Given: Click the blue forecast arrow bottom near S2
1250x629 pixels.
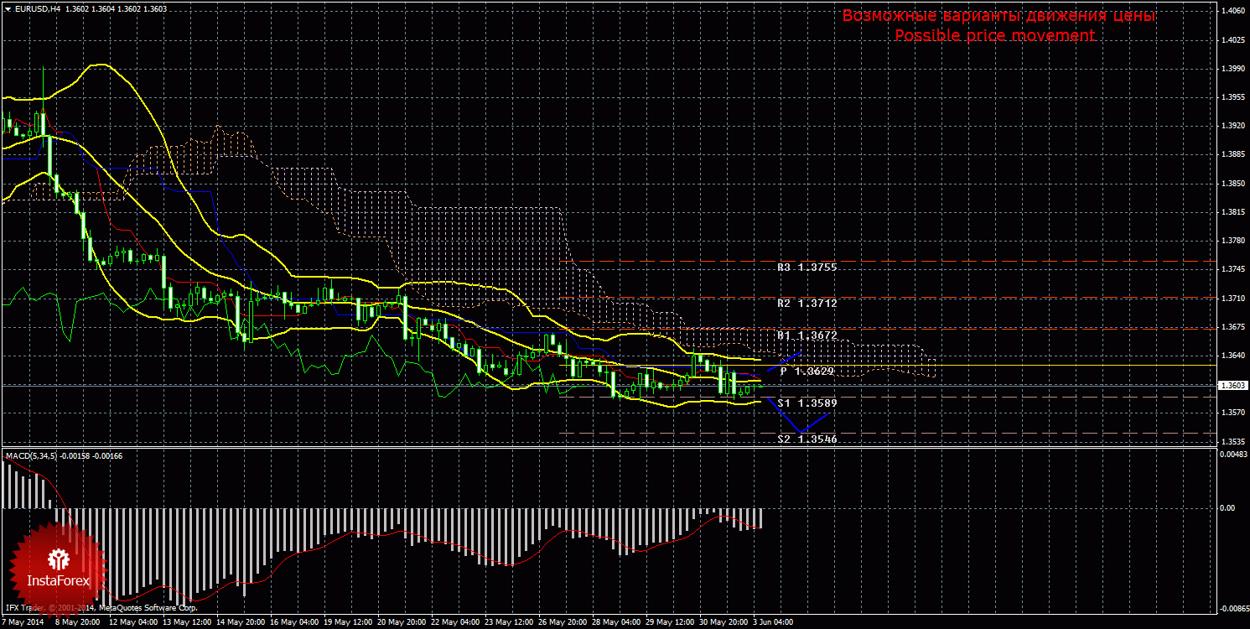Looking at the screenshot, I should [801, 432].
